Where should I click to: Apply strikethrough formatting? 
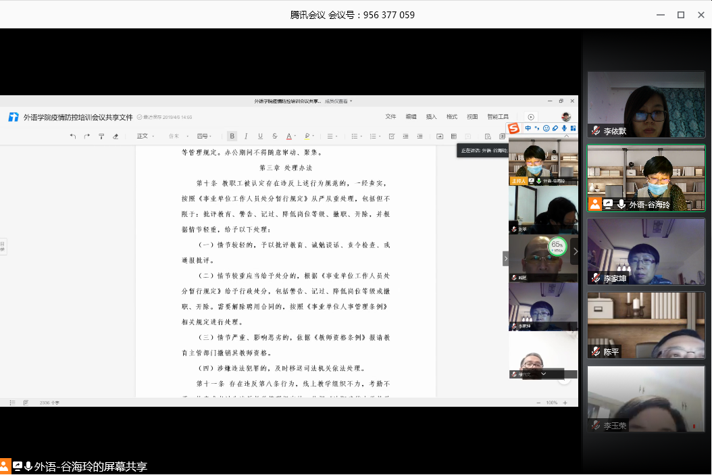click(274, 136)
